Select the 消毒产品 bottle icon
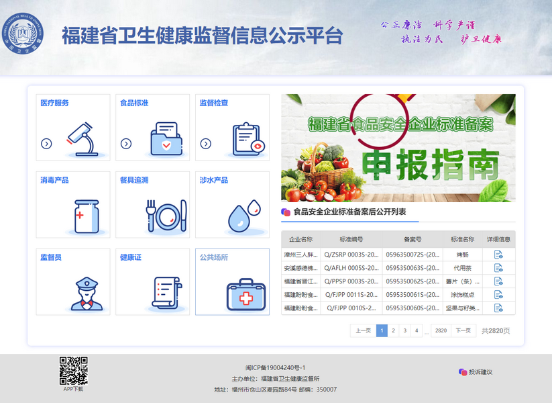This screenshot has width=552, height=403. pos(87,216)
